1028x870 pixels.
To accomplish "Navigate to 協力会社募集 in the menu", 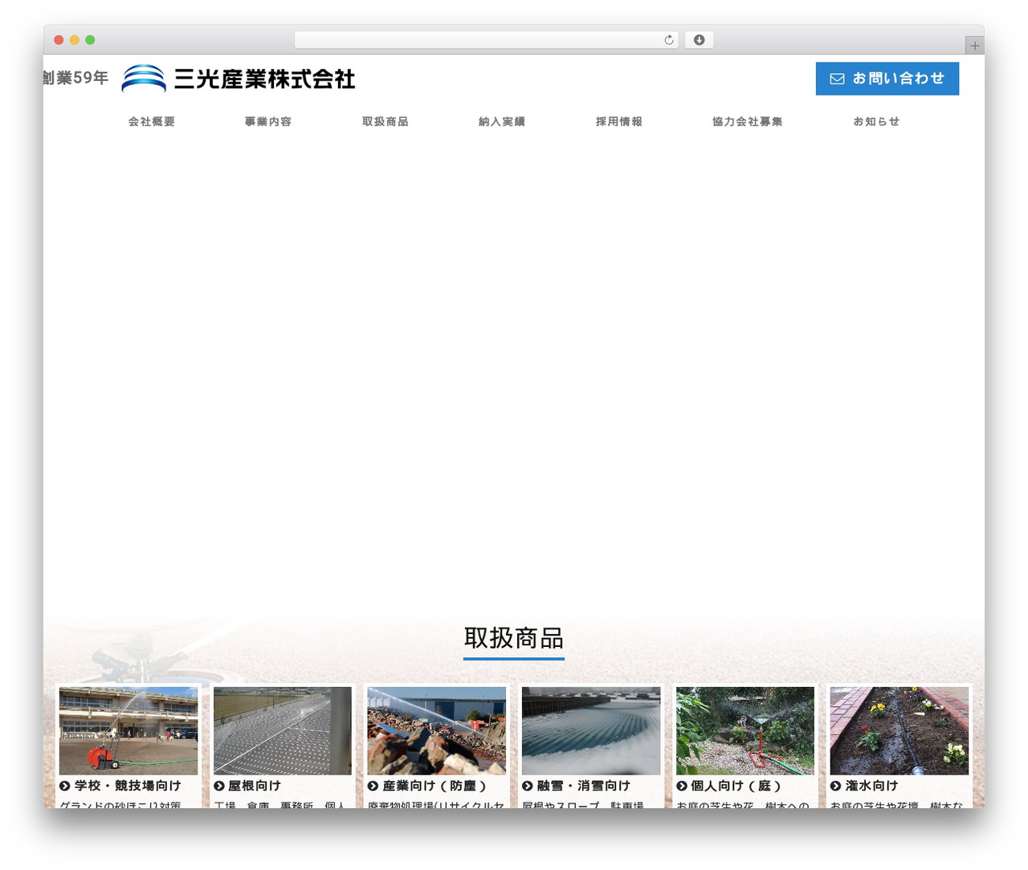I will tap(748, 122).
